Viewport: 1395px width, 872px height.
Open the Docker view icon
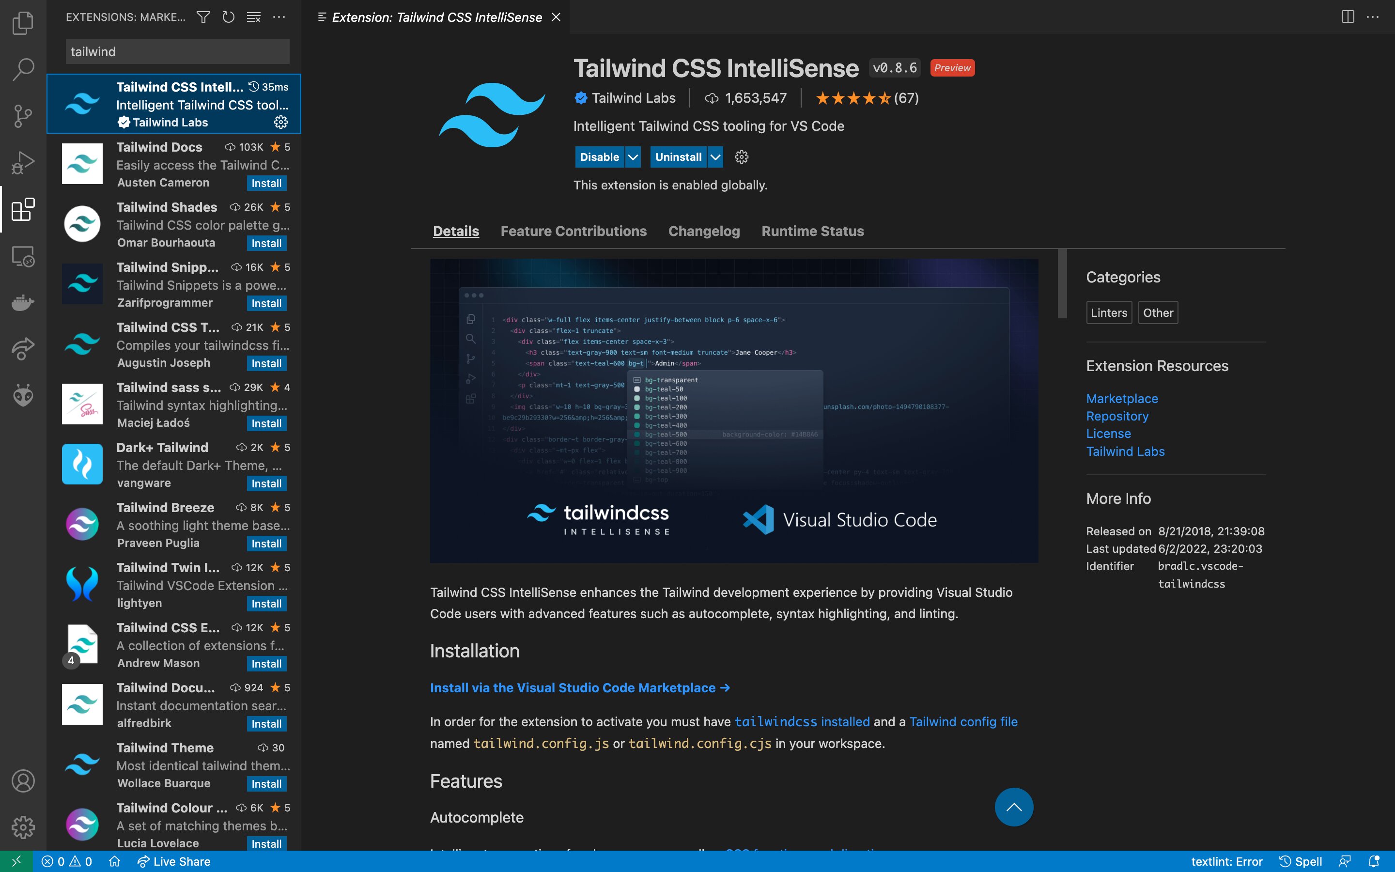23,302
